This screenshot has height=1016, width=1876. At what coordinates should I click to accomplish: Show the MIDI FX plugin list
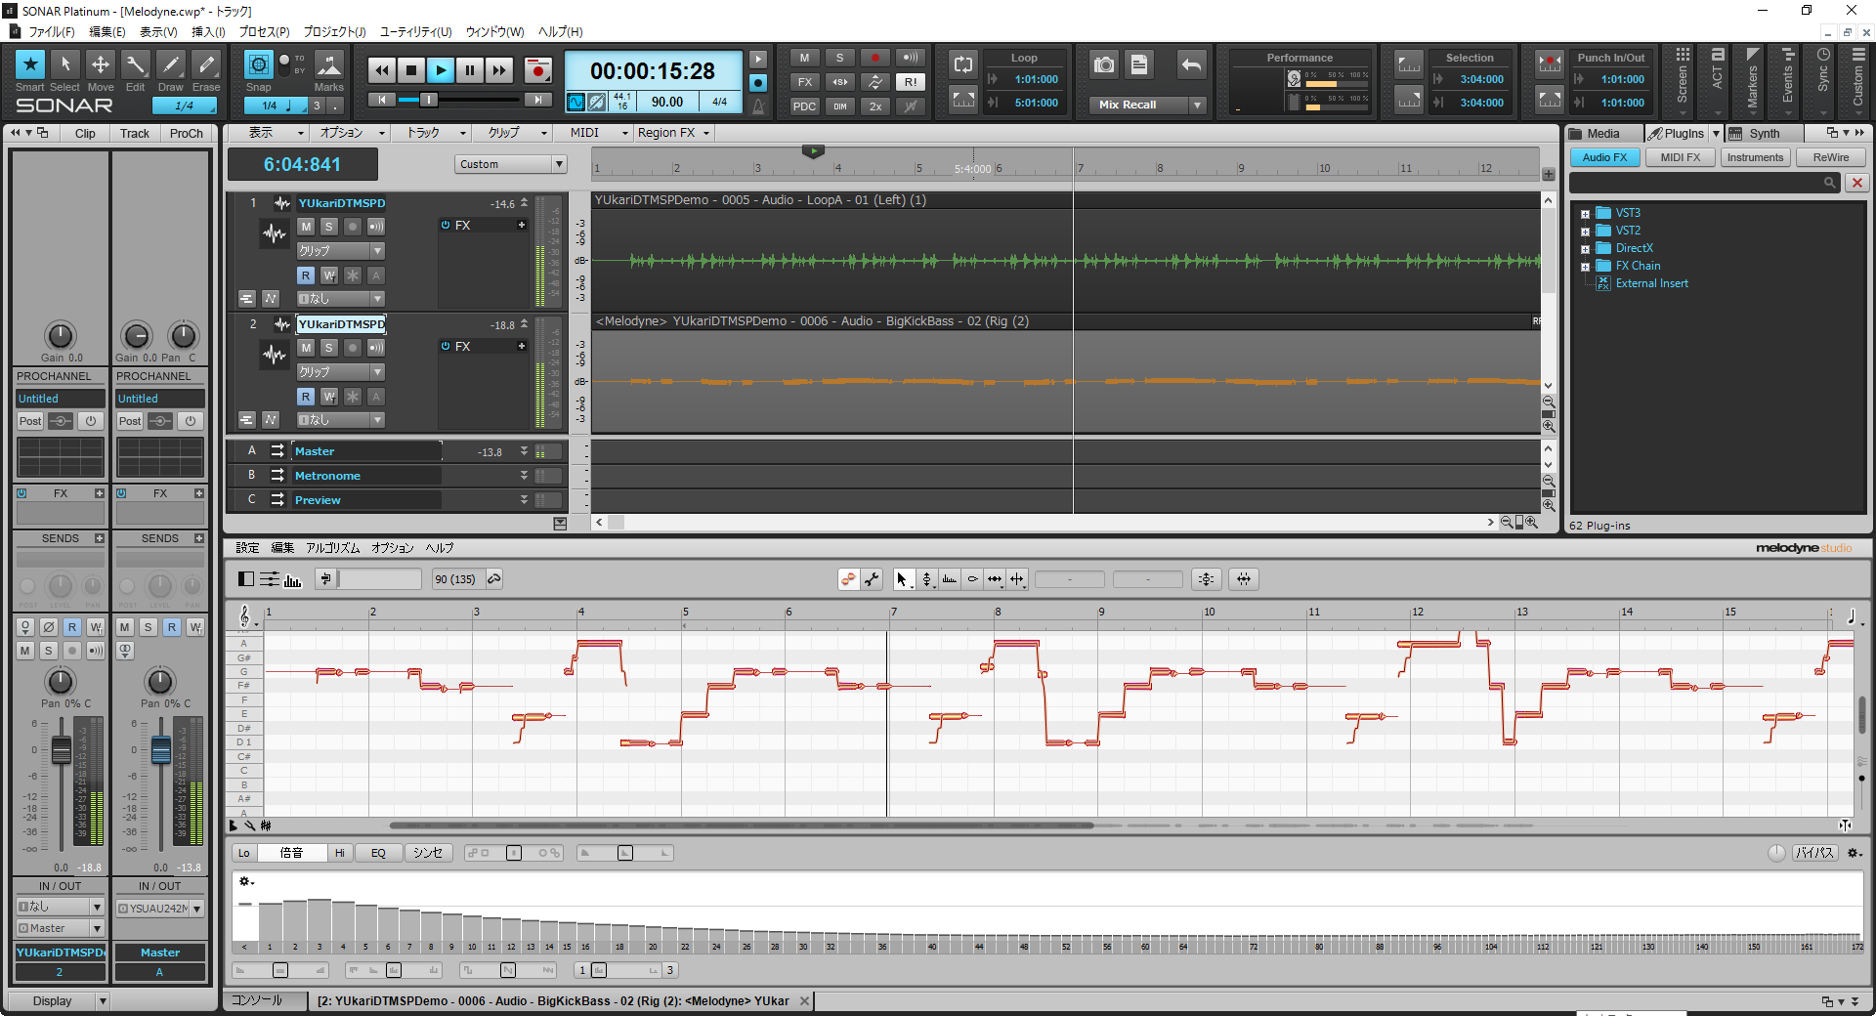click(1681, 157)
